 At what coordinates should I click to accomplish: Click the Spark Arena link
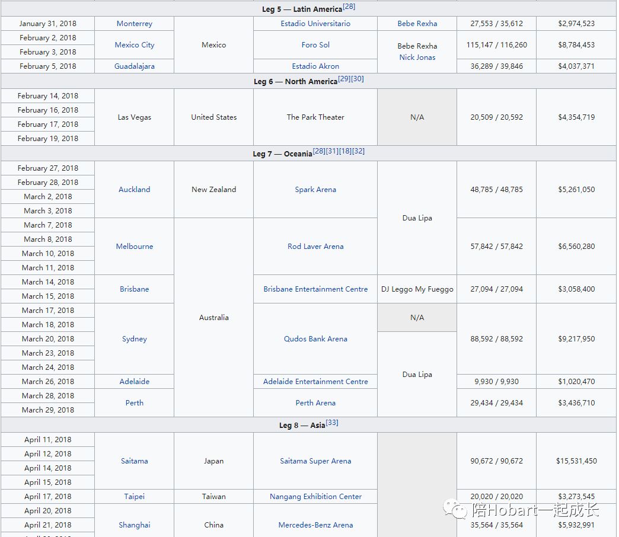[x=315, y=190]
